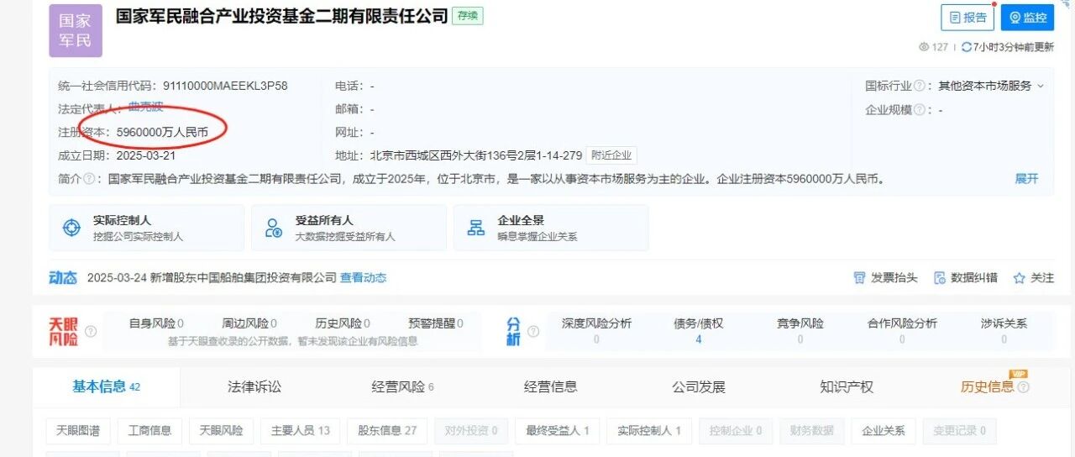Open 深度风险分析
Image resolution: width=1075 pixels, height=457 pixels.
click(x=596, y=331)
